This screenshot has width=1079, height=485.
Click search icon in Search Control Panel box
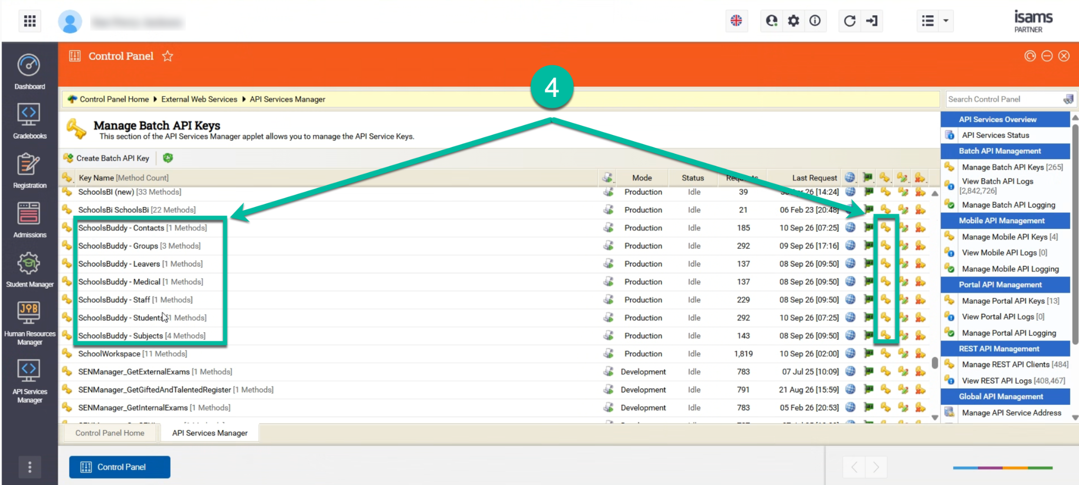tap(1068, 99)
